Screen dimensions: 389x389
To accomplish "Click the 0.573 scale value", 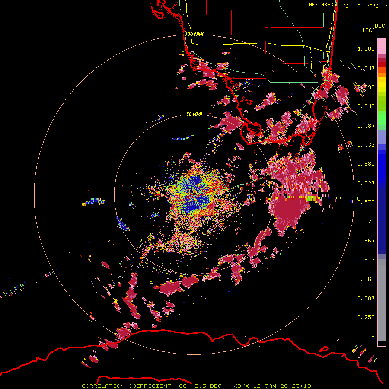I will tap(366, 202).
